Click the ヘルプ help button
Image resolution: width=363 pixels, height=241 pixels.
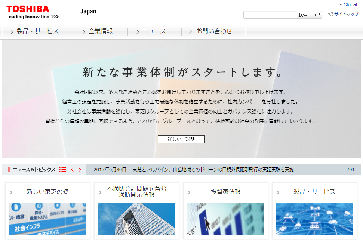pyautogui.click(x=316, y=15)
